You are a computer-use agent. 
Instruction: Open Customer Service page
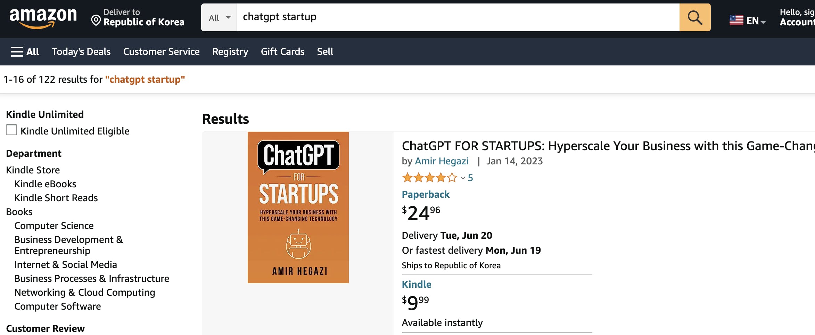(161, 52)
